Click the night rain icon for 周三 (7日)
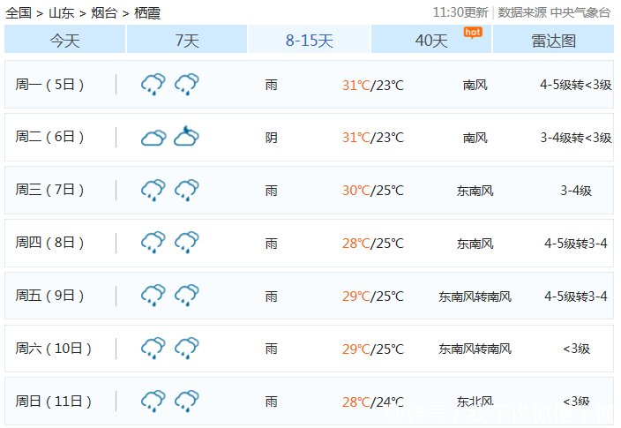The width and height of the screenshot is (621, 428). point(186,190)
